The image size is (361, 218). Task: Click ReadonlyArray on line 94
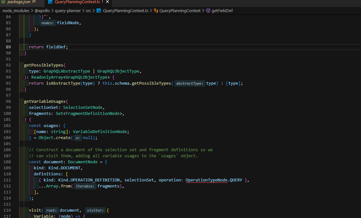click(x=47, y=77)
